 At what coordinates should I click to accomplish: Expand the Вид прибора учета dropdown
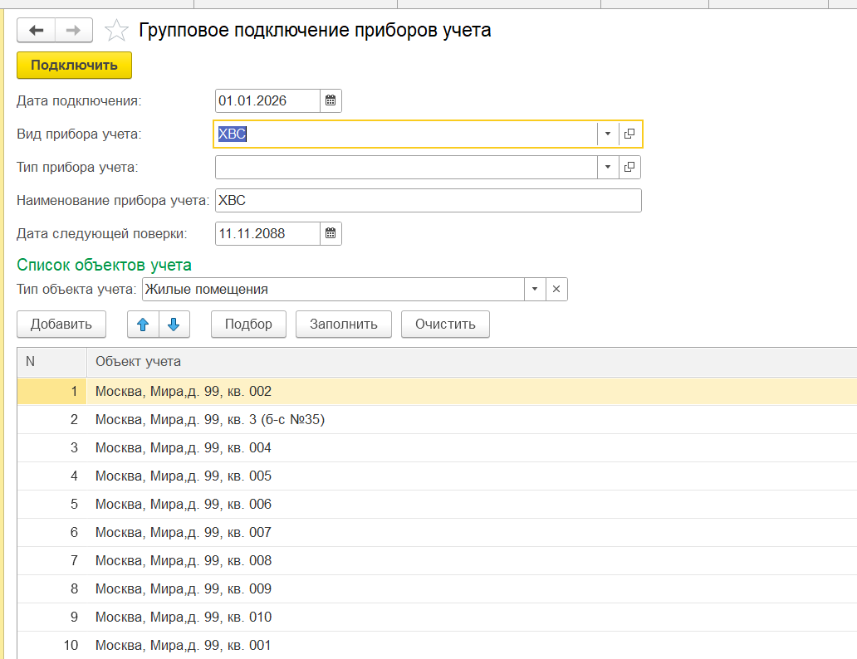[607, 134]
